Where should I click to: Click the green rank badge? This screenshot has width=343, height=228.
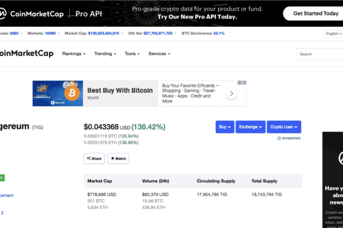[2, 178]
